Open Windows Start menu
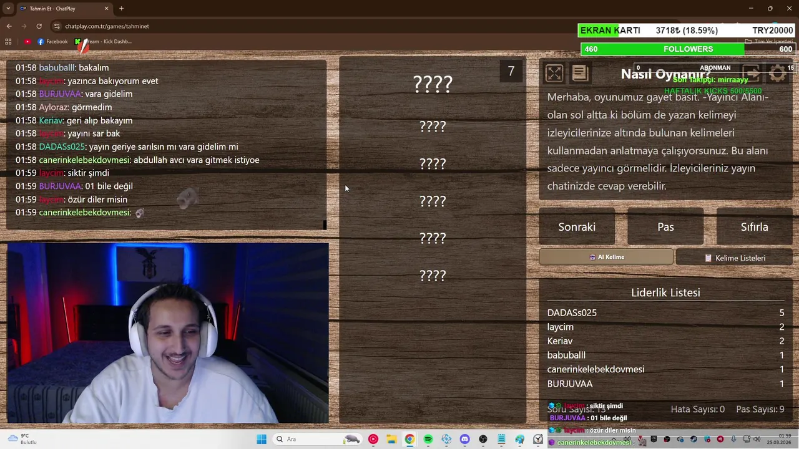This screenshot has height=449, width=799. pyautogui.click(x=262, y=439)
